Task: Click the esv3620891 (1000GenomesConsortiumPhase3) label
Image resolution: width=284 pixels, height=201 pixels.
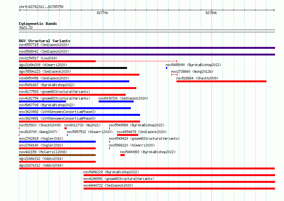Action: click(x=57, y=118)
